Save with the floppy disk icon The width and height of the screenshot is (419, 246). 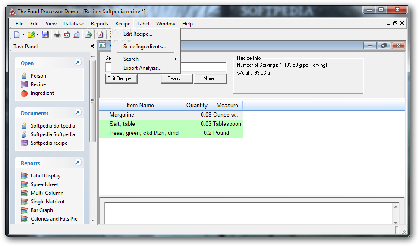click(x=45, y=34)
